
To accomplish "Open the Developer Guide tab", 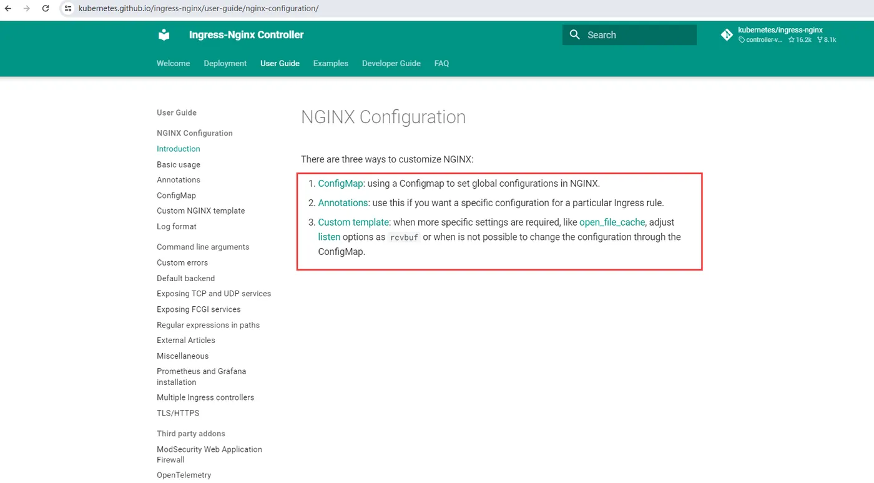I will (x=391, y=63).
